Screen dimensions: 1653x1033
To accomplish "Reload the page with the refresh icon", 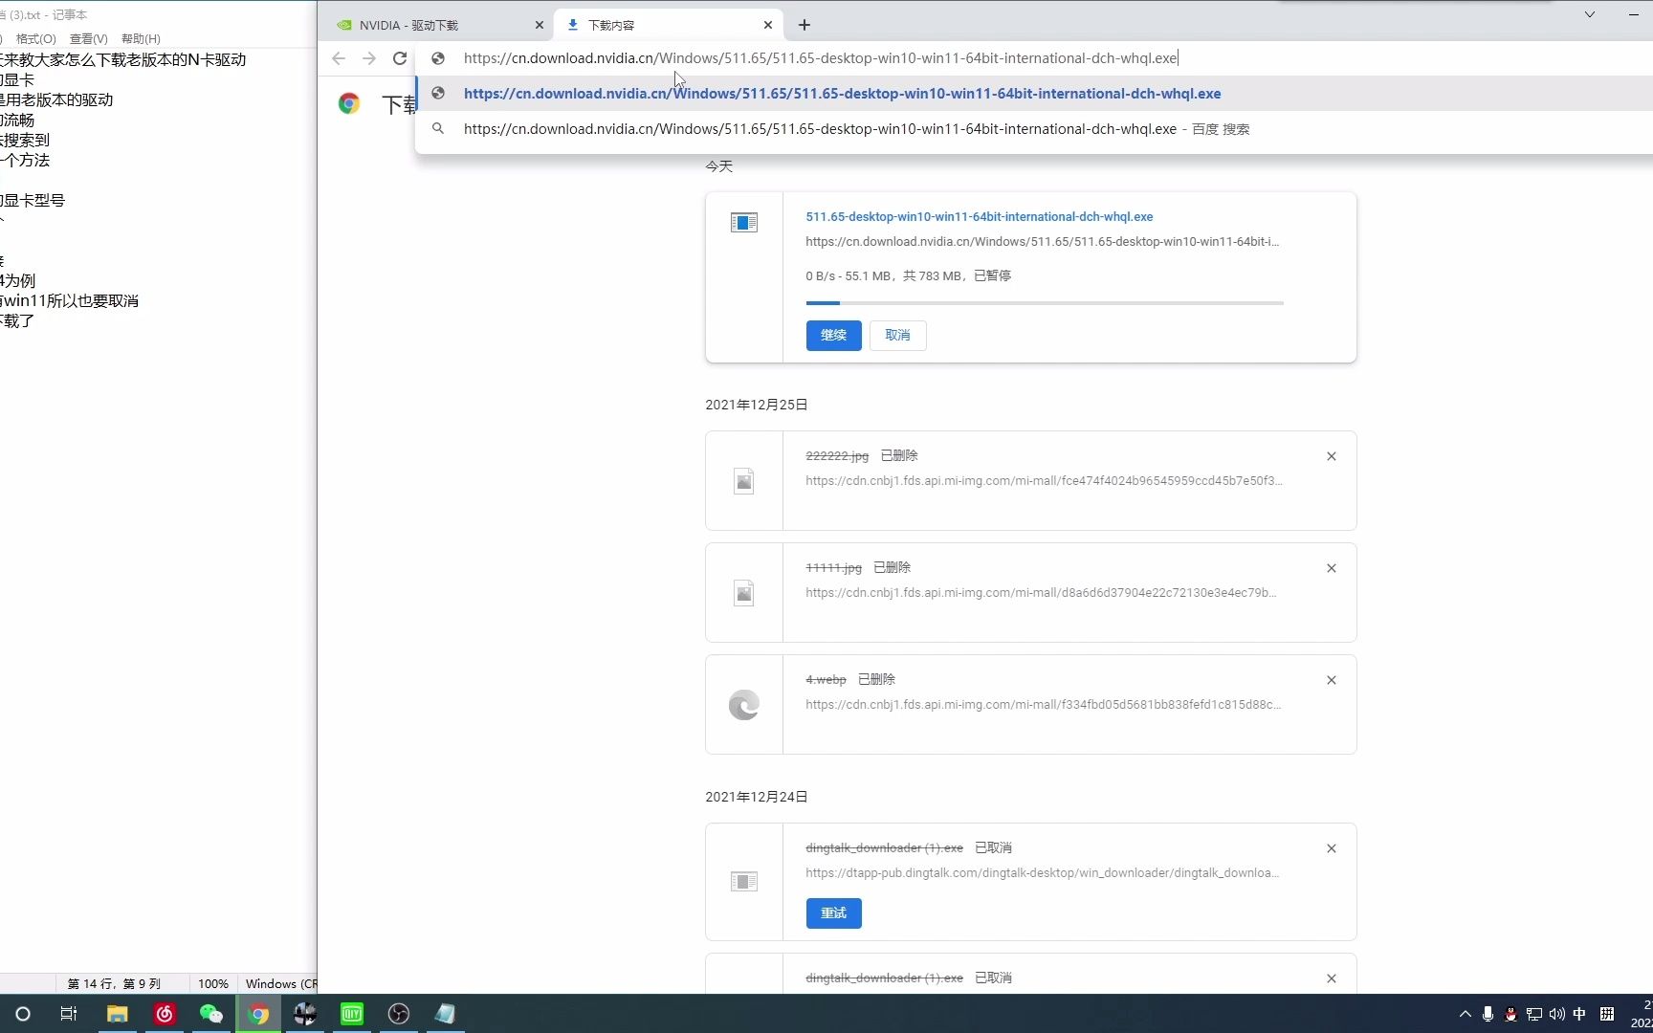I will click(400, 58).
